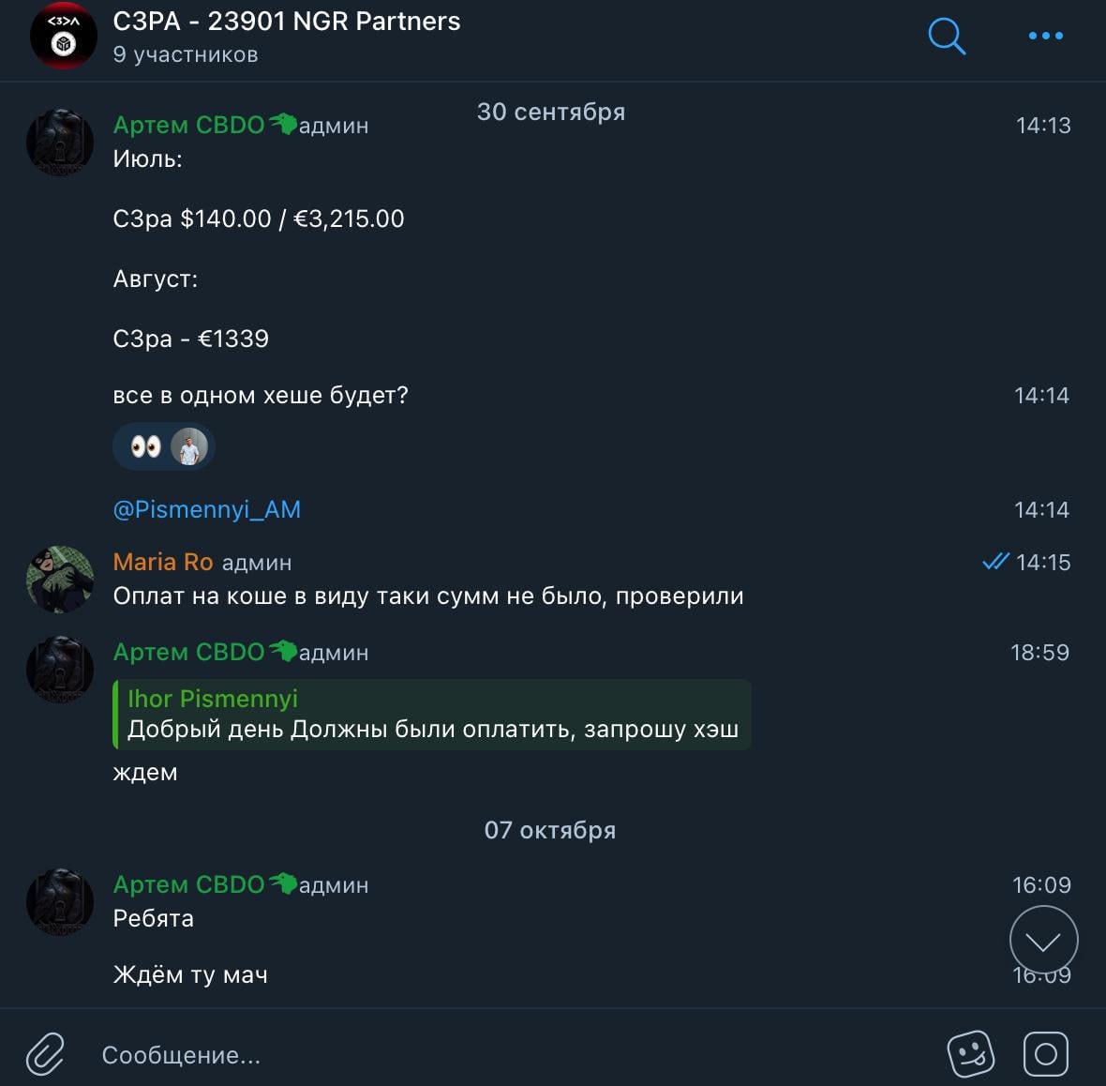Click the paperclip attach file icon
The height and width of the screenshot is (1086, 1106).
tap(45, 1054)
